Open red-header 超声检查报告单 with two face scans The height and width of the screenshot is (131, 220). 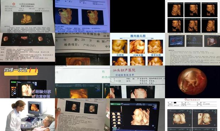192,115
